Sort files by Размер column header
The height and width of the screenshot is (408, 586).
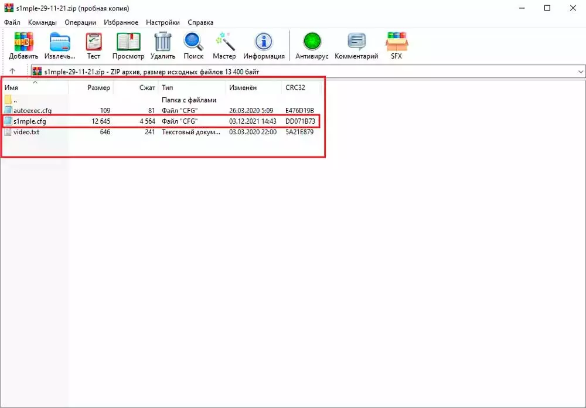[98, 87]
